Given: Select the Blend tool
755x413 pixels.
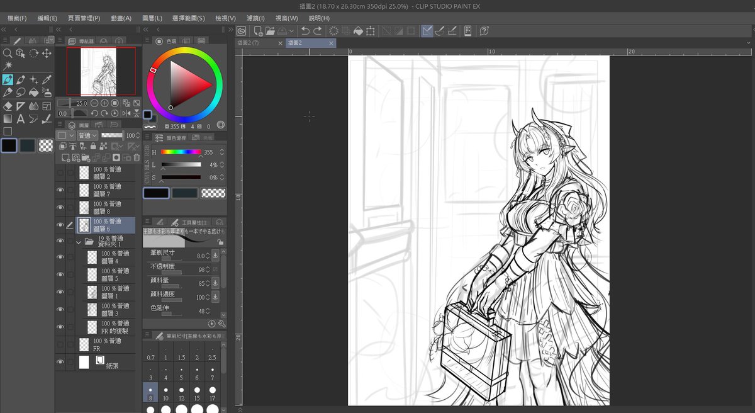Looking at the screenshot, I should [33, 106].
